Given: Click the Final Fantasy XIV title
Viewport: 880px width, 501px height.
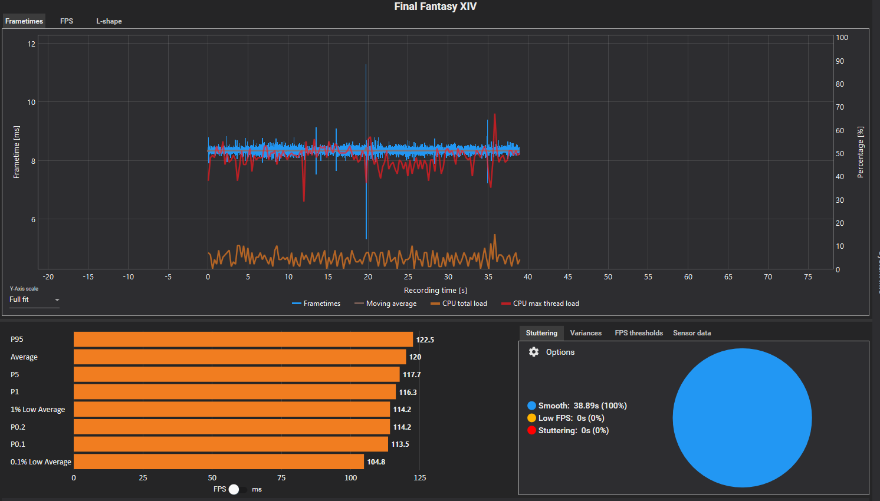Looking at the screenshot, I should click(435, 6).
